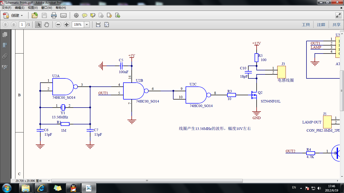The height and width of the screenshot is (193, 344).
Task: Toggle the bookmarks navigation panel
Action: tap(5, 45)
